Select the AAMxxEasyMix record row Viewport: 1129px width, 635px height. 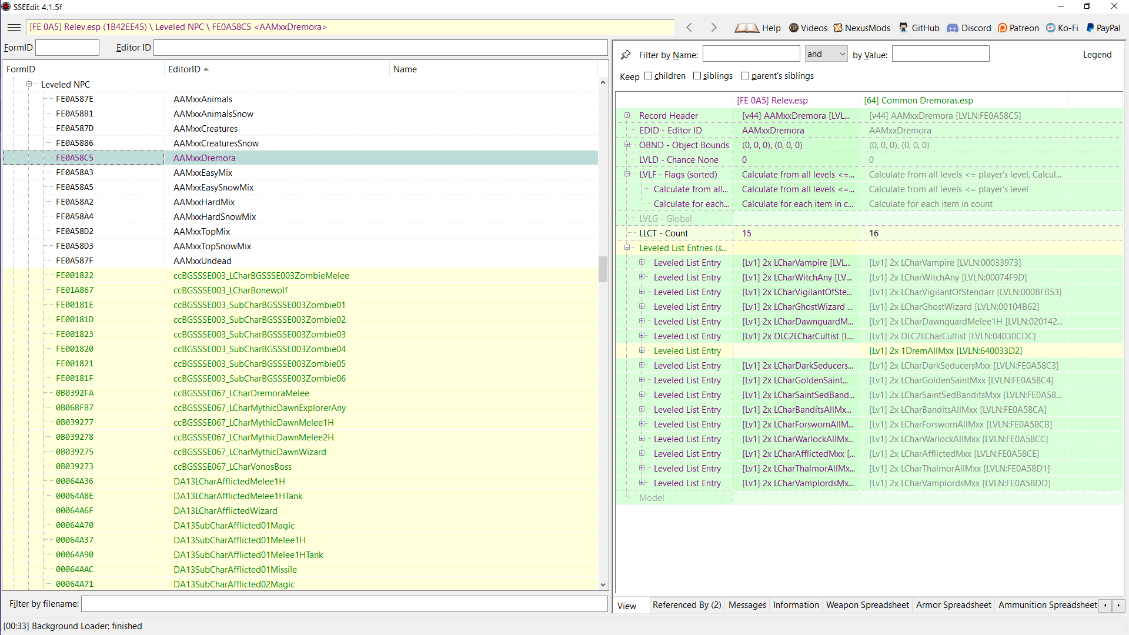tap(300, 172)
